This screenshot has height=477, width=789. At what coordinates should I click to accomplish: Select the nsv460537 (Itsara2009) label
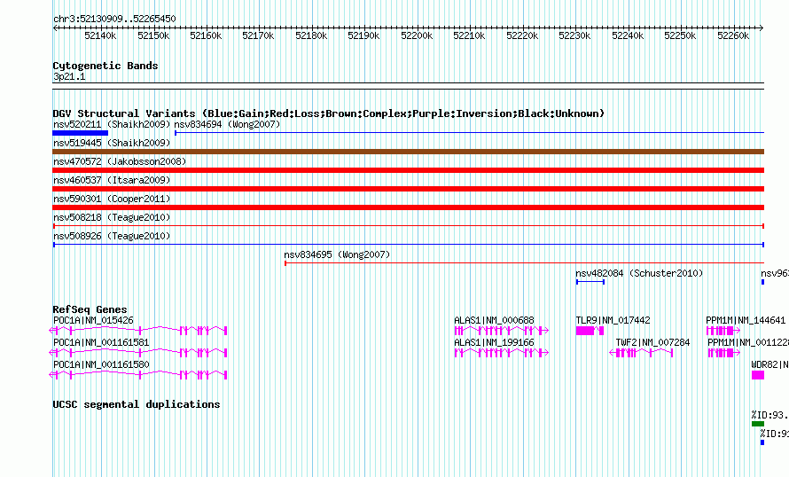click(112, 180)
